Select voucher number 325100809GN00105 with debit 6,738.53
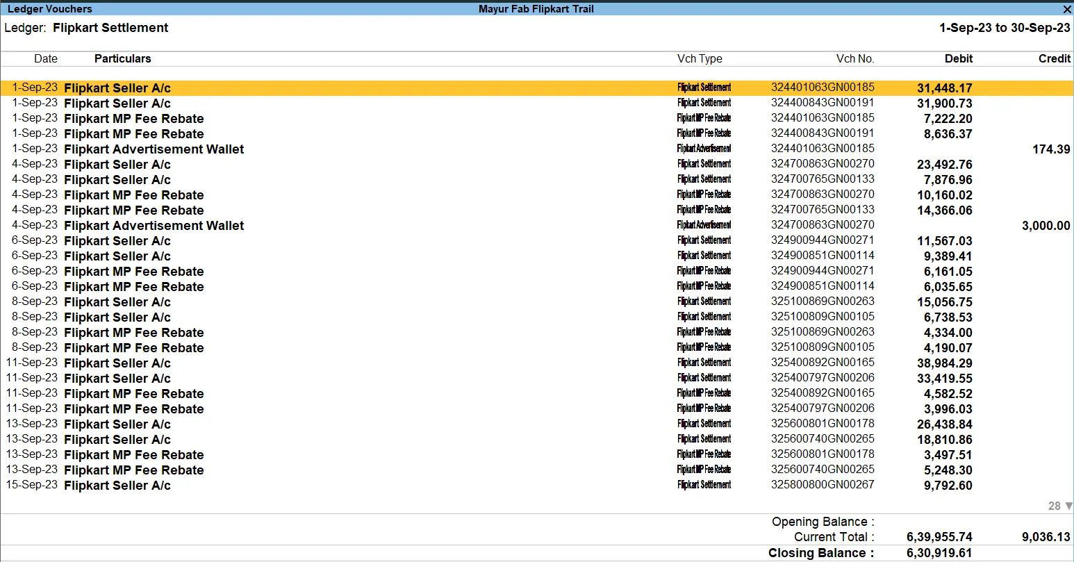This screenshot has height=562, width=1074. [x=823, y=317]
